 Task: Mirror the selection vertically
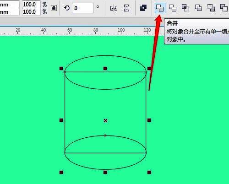(x=126, y=8)
